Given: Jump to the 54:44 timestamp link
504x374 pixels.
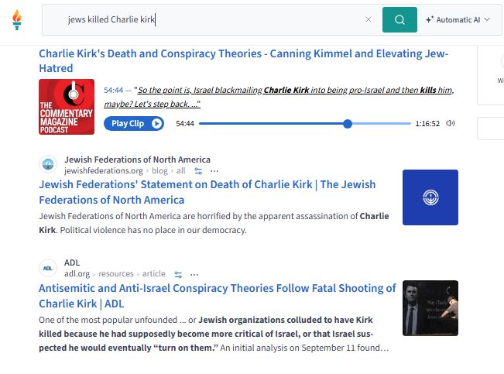Looking at the screenshot, I should click(114, 90).
